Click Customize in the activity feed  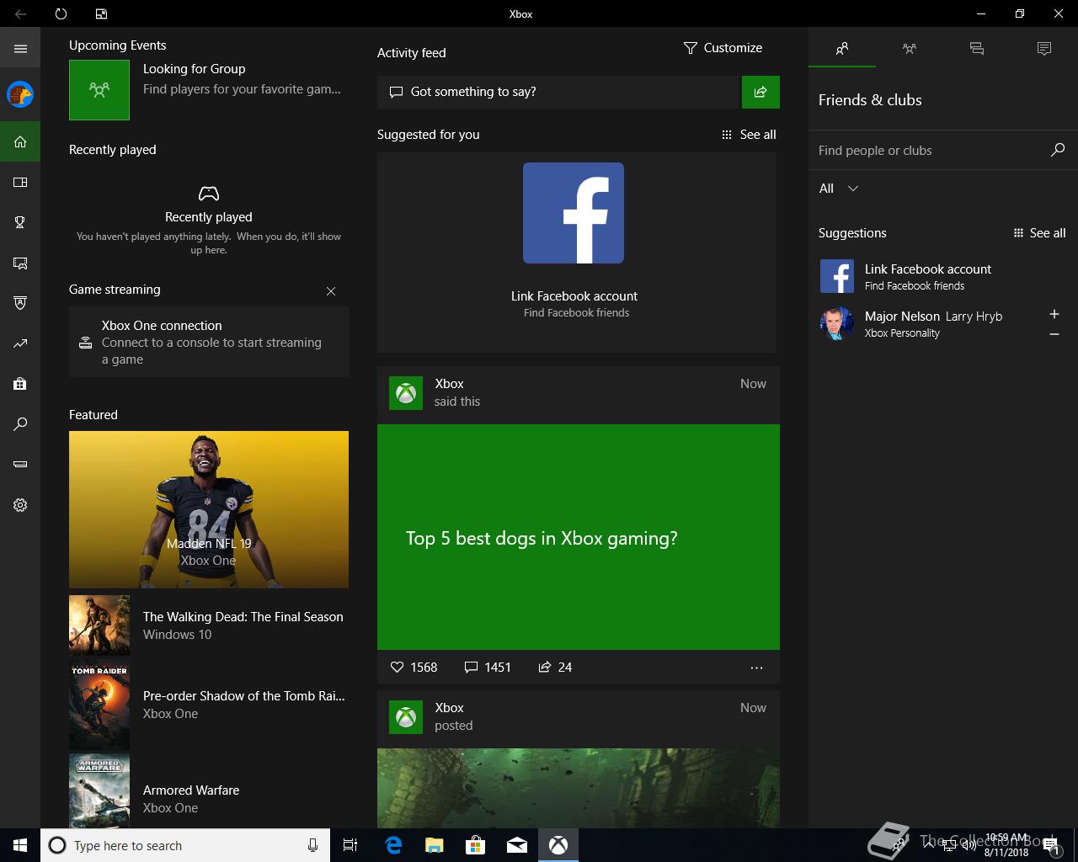point(723,48)
